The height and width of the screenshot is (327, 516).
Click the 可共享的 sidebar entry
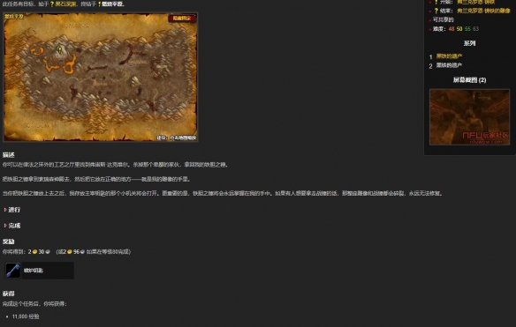(444, 19)
